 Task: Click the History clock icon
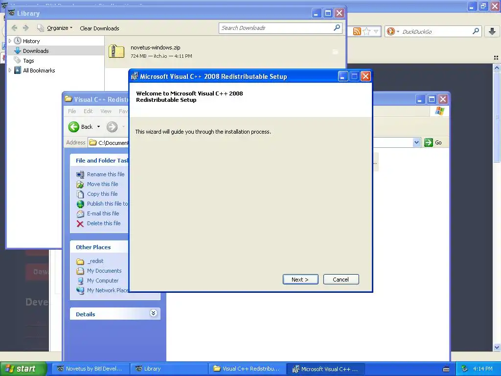[18, 41]
